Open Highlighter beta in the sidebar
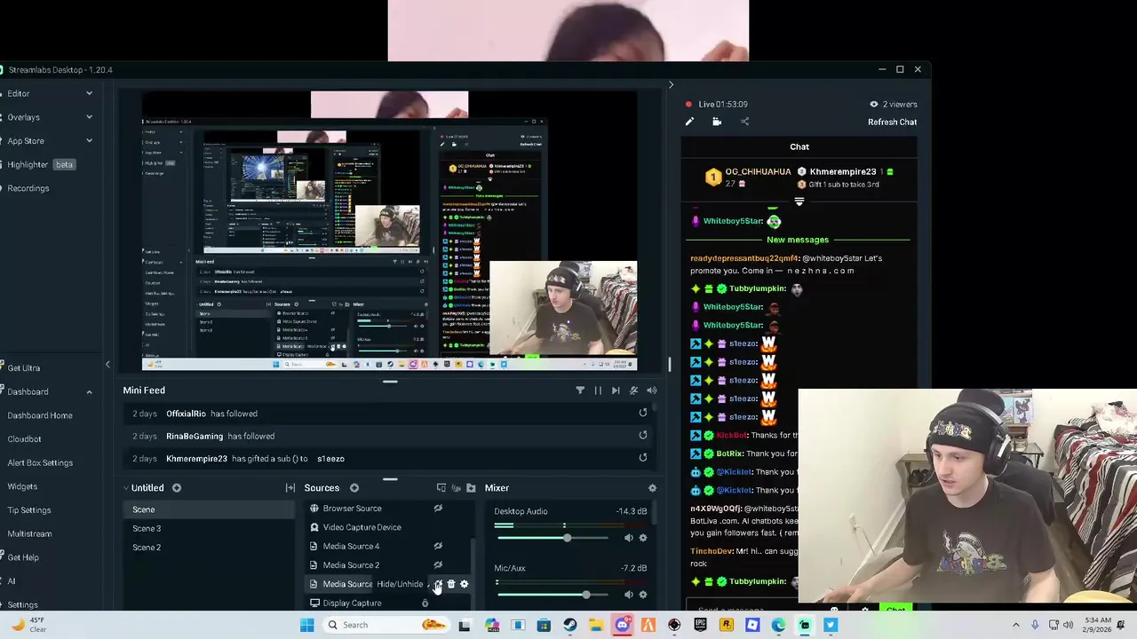The image size is (1137, 639). pyautogui.click(x=40, y=164)
